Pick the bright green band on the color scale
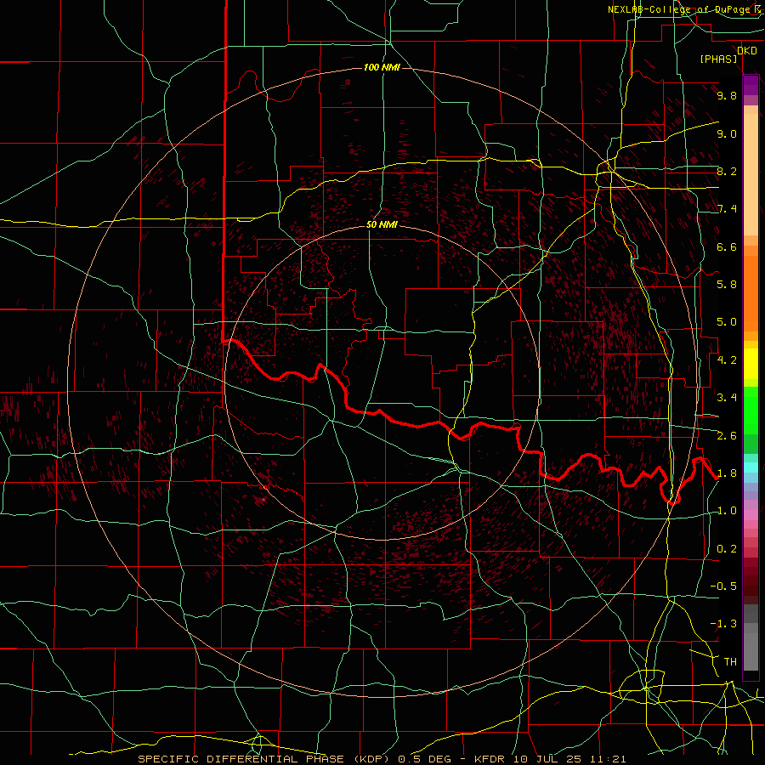Screen dimensions: 765x765 [x=751, y=411]
